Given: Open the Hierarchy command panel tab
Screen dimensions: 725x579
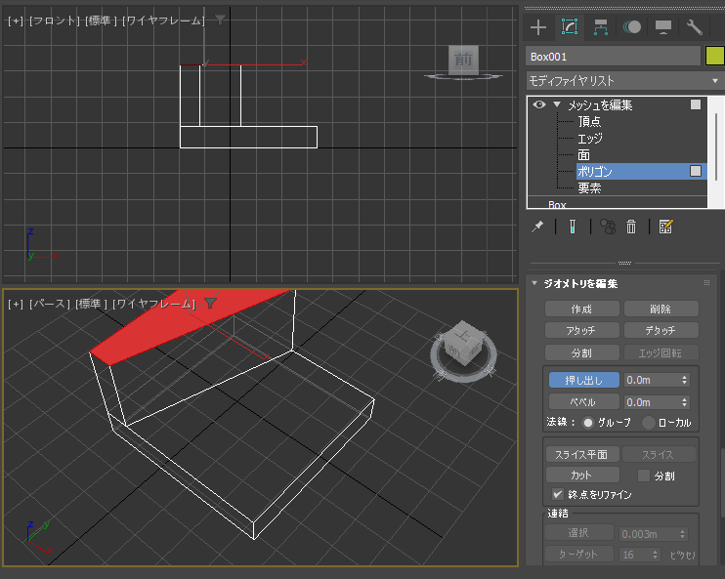Looking at the screenshot, I should [601, 27].
